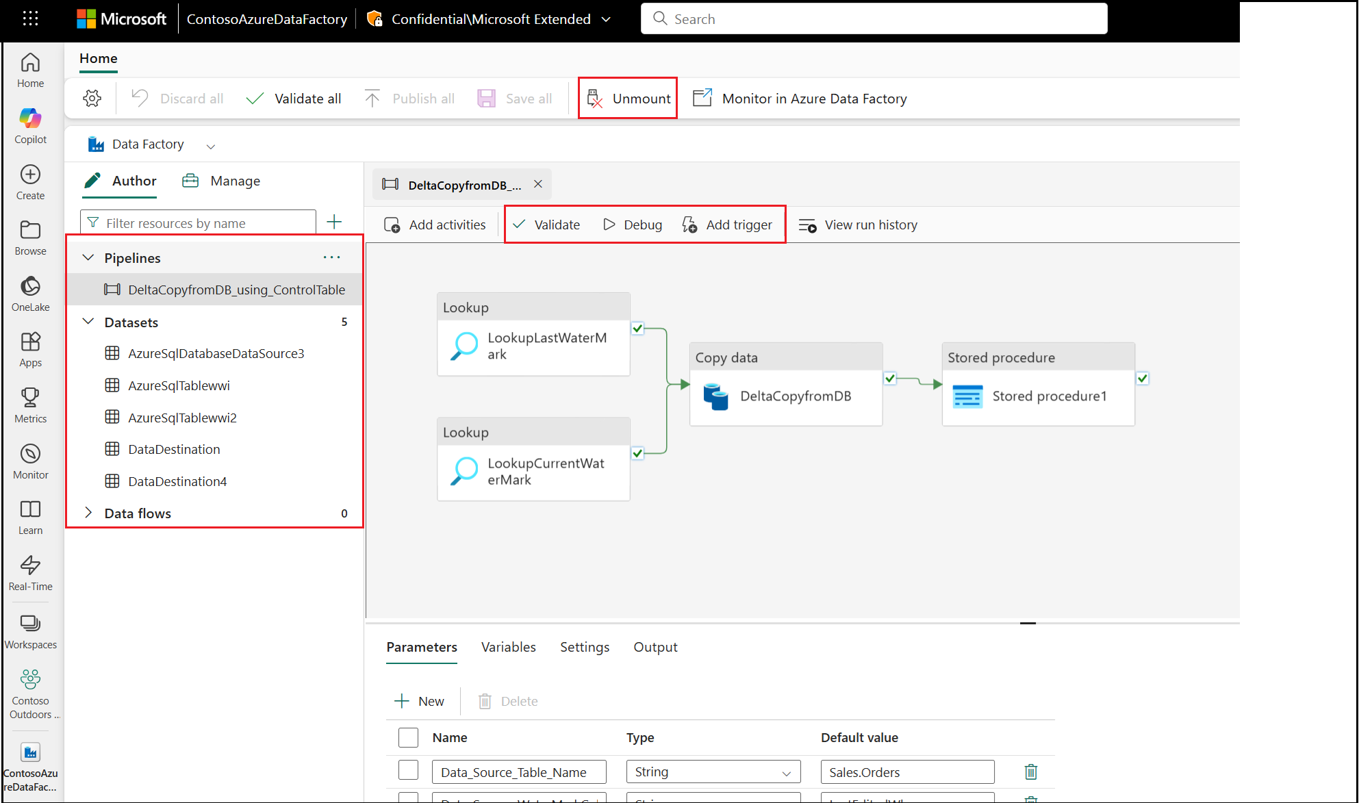Screen dimensions: 1359x803
Task: Open the sensitivity label dropdown
Action: (607, 19)
